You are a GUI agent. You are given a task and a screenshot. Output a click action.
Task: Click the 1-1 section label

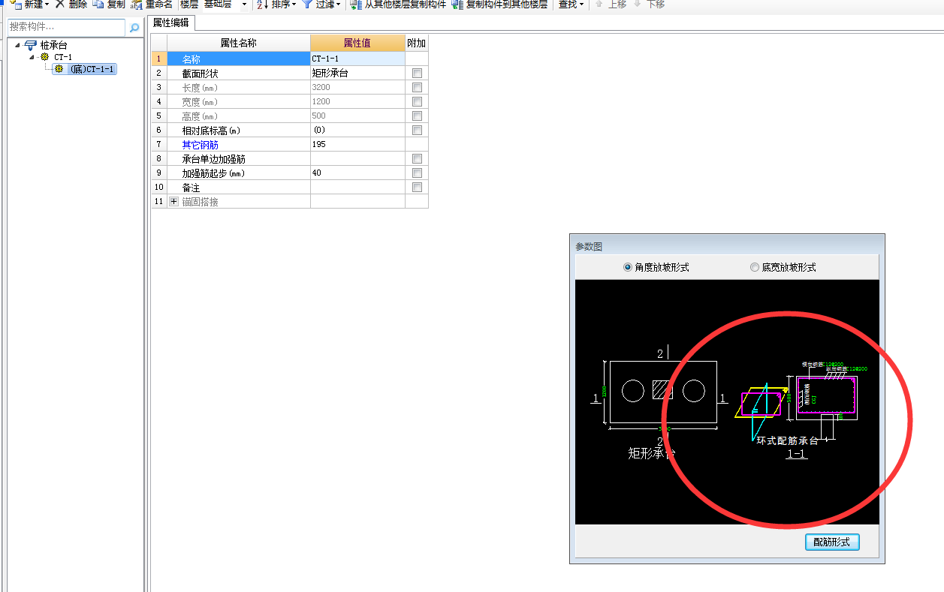(796, 454)
